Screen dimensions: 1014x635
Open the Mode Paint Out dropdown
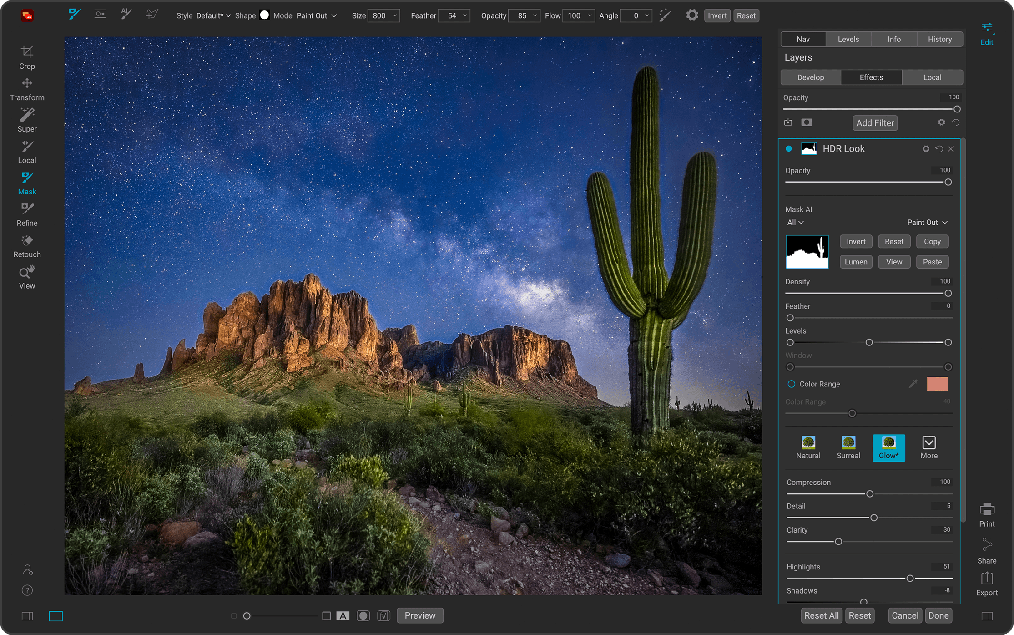click(317, 15)
